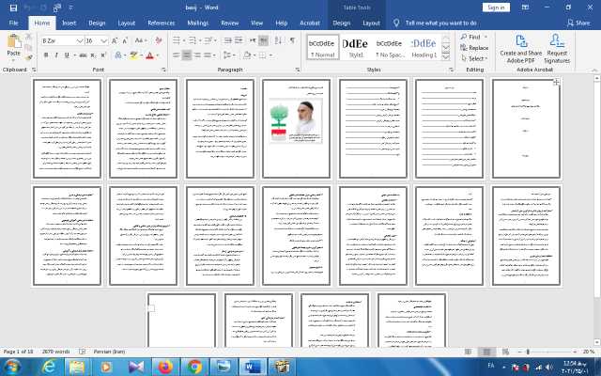Image resolution: width=601 pixels, height=376 pixels.
Task: Open the font size dropdown
Action: [x=104, y=41]
